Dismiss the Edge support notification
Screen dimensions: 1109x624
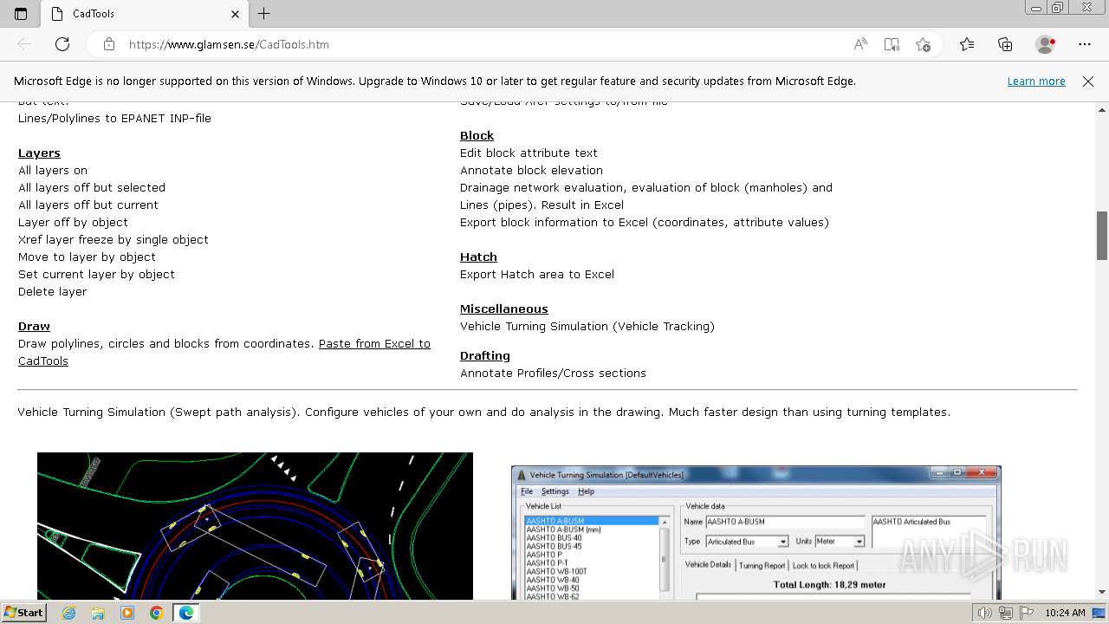[x=1088, y=81]
